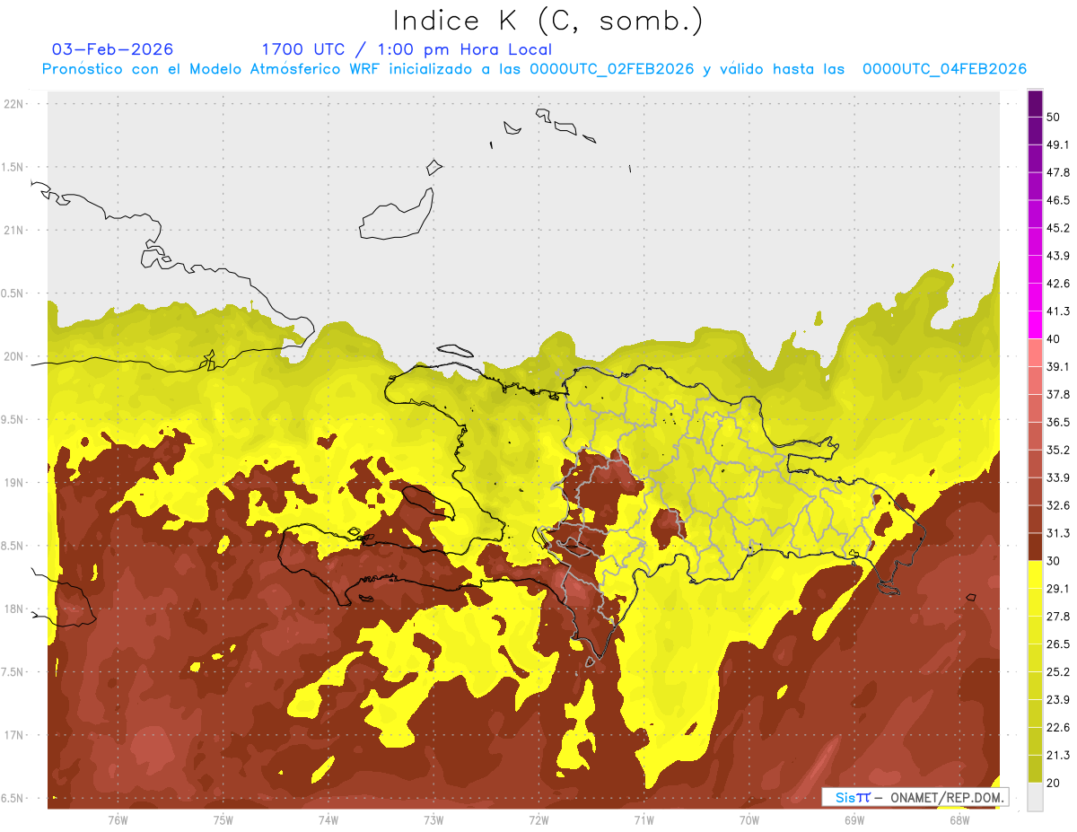The width and height of the screenshot is (1077, 832).
Task: Click the longitude axis label "69W"
Action: [854, 819]
